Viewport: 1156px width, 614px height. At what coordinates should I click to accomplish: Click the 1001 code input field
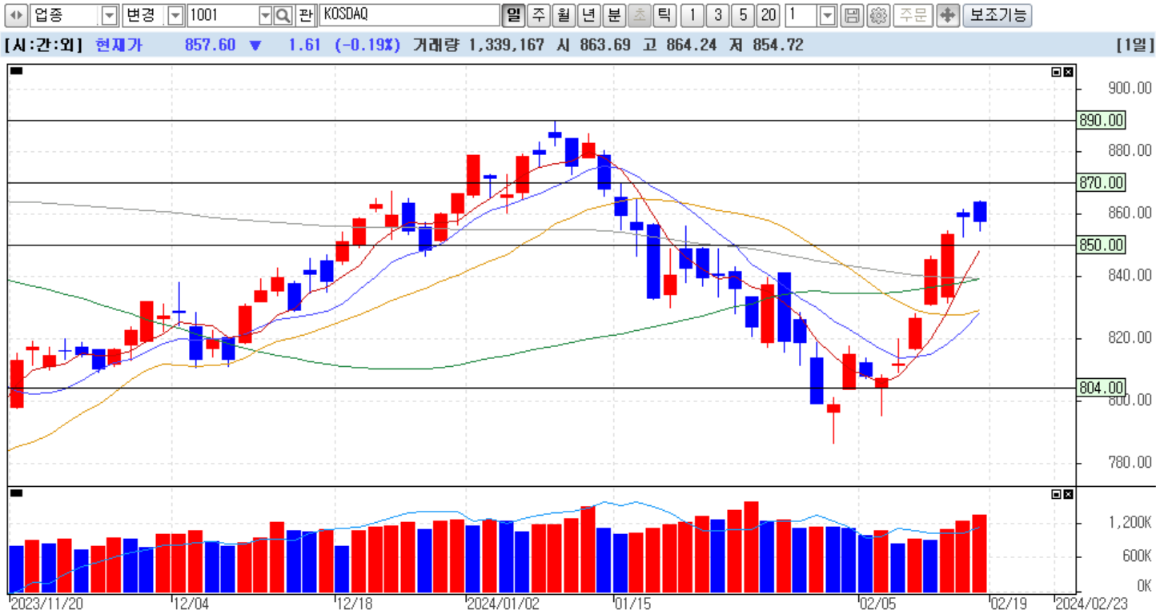tap(223, 15)
